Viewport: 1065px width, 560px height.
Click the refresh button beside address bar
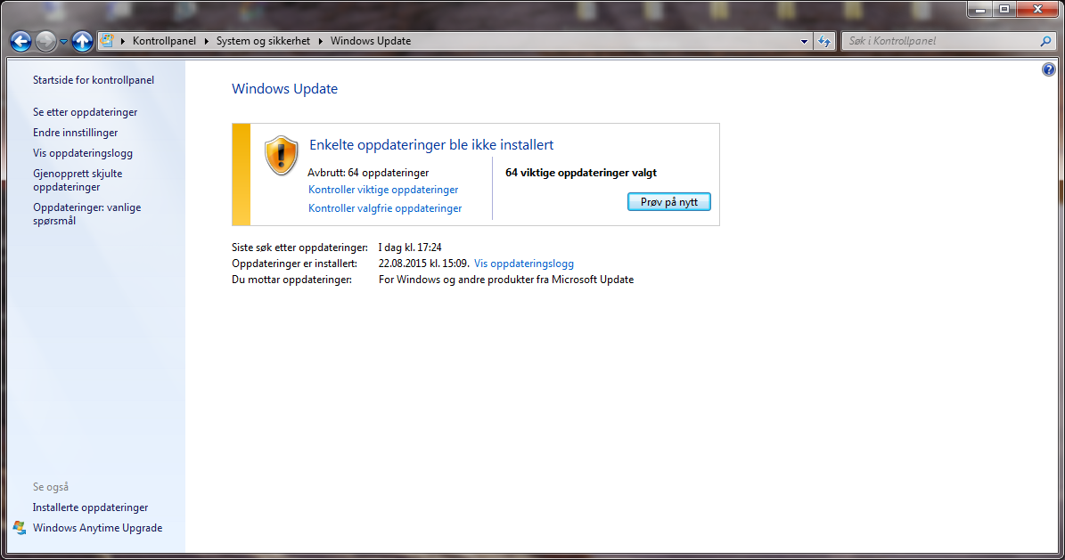pyautogui.click(x=824, y=42)
